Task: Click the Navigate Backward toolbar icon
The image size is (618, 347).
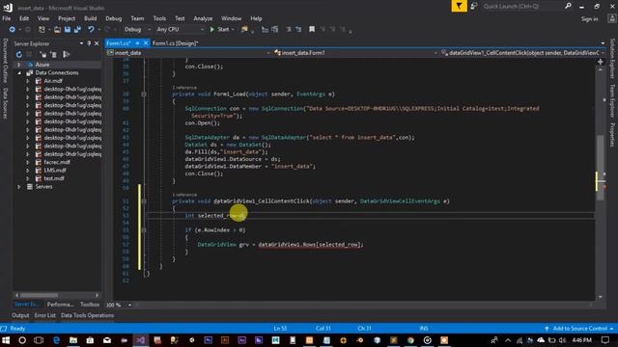Action: [13, 30]
